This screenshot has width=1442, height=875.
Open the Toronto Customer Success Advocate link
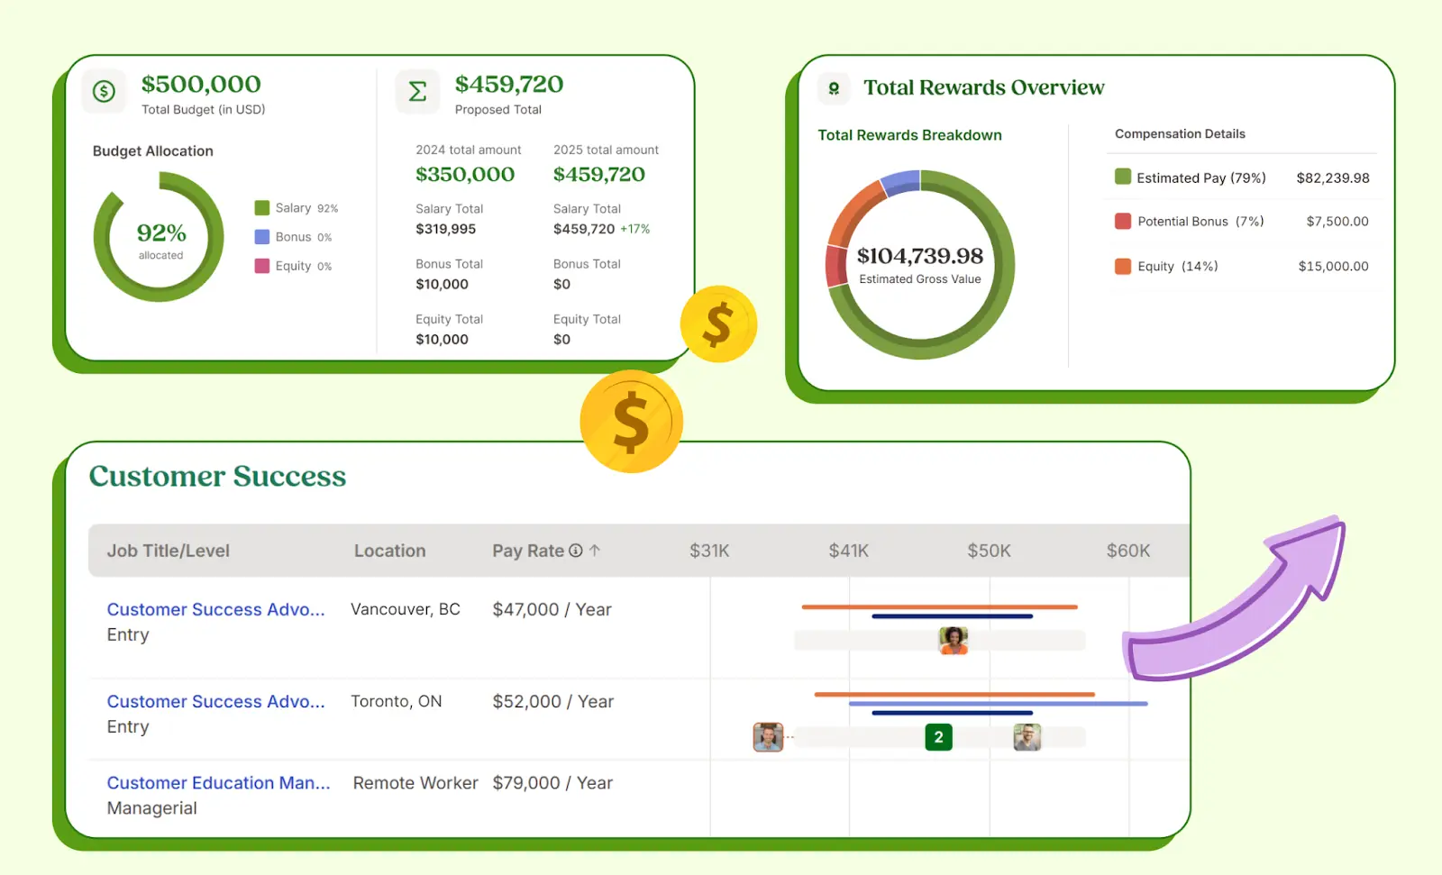click(x=215, y=702)
